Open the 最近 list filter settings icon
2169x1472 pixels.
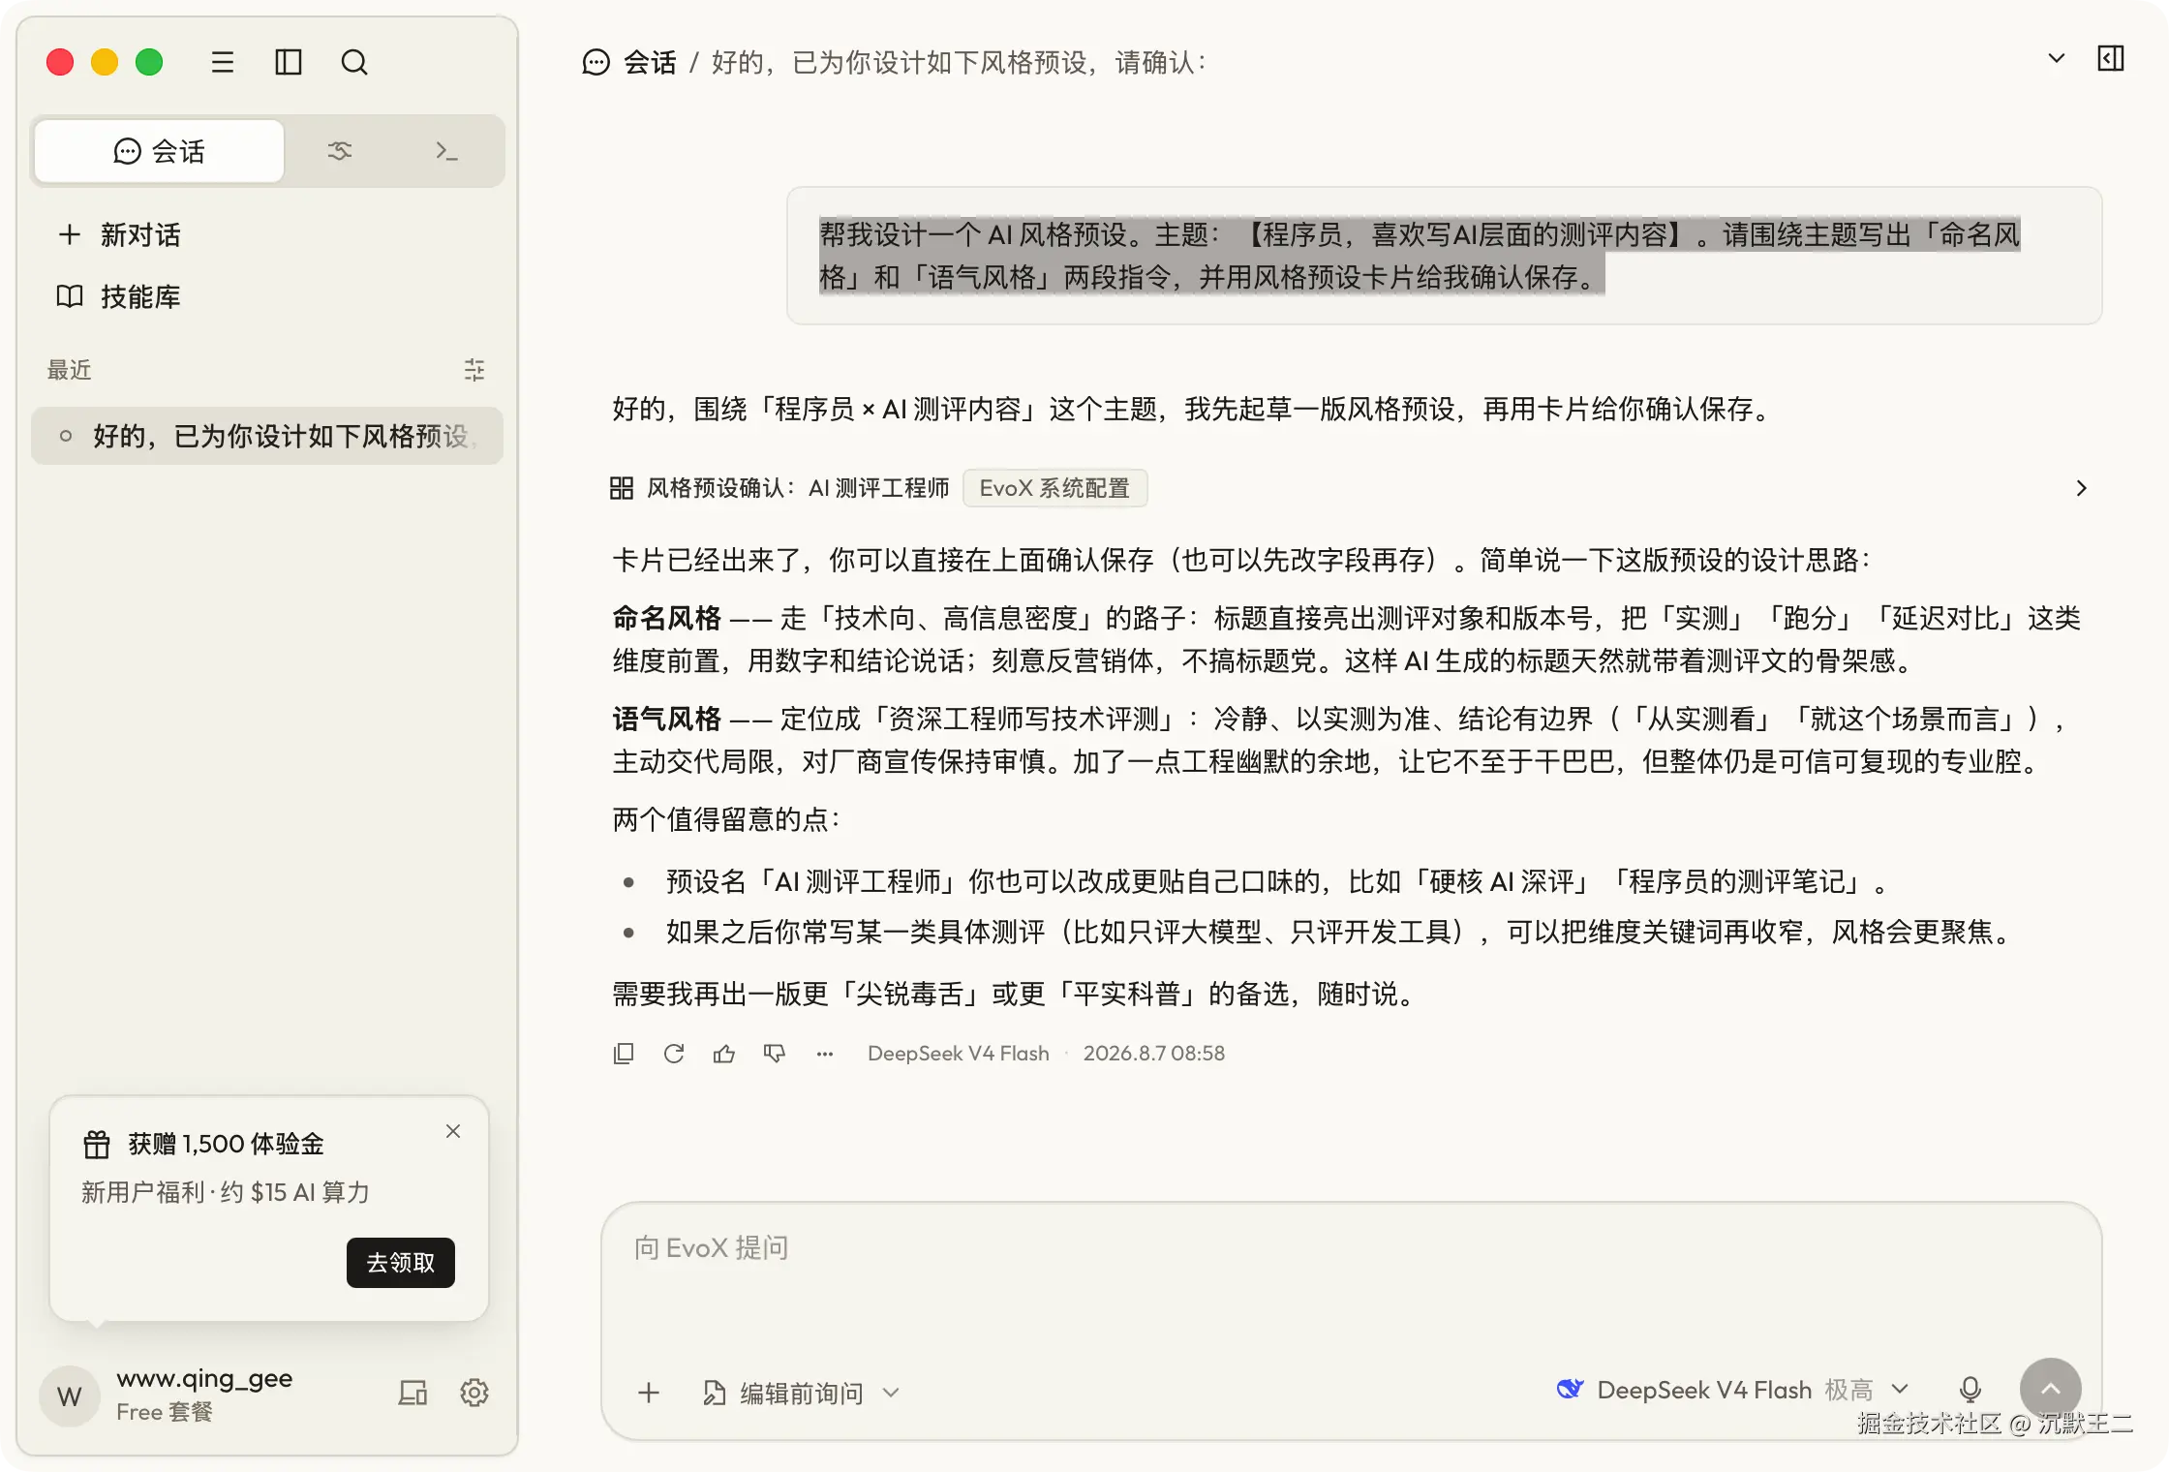point(474,370)
